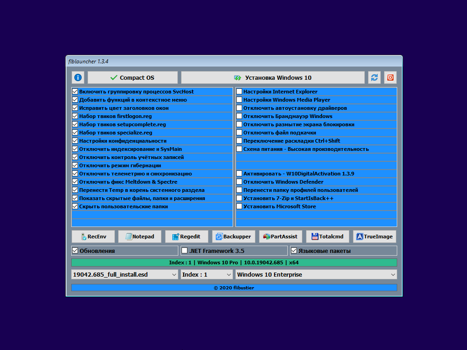Open Notepad from the tools row
Image resolution: width=467 pixels, height=350 pixels.
click(140, 236)
